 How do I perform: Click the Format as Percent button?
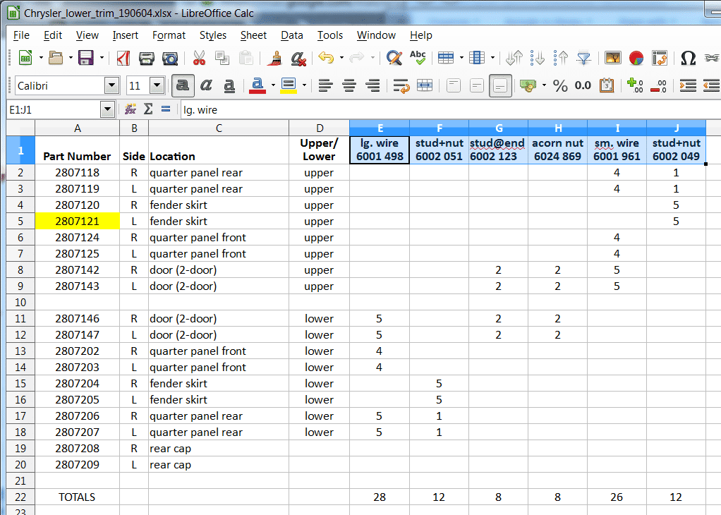(x=560, y=86)
